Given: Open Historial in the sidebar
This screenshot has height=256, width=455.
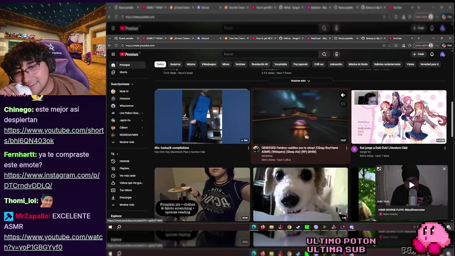Looking at the screenshot, I should 128,161.
